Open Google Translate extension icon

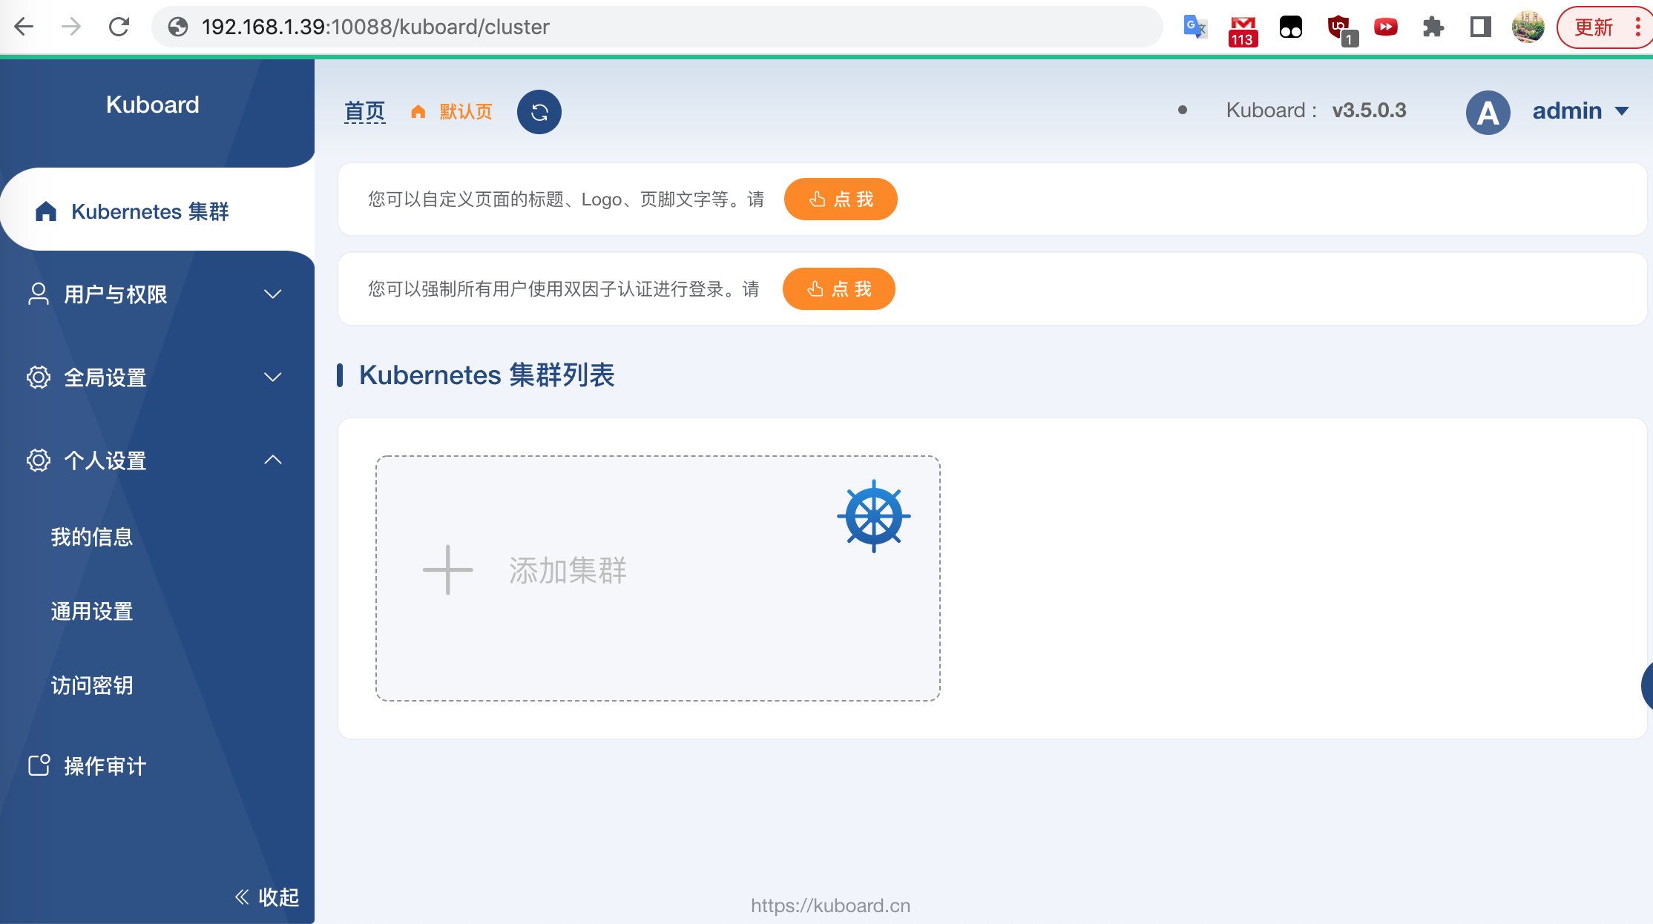pos(1194,27)
